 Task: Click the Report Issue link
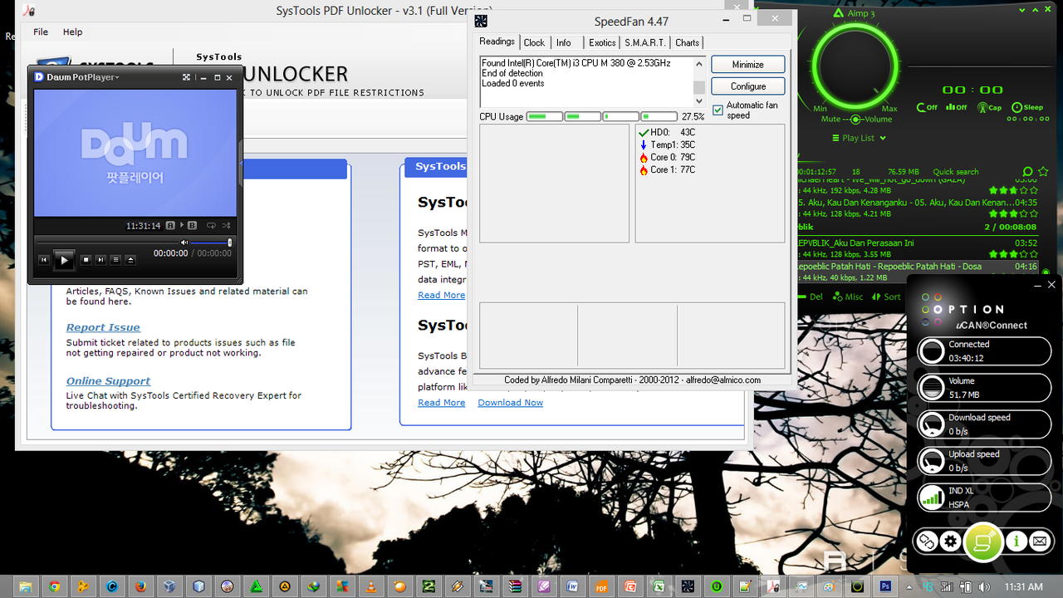[x=103, y=327]
